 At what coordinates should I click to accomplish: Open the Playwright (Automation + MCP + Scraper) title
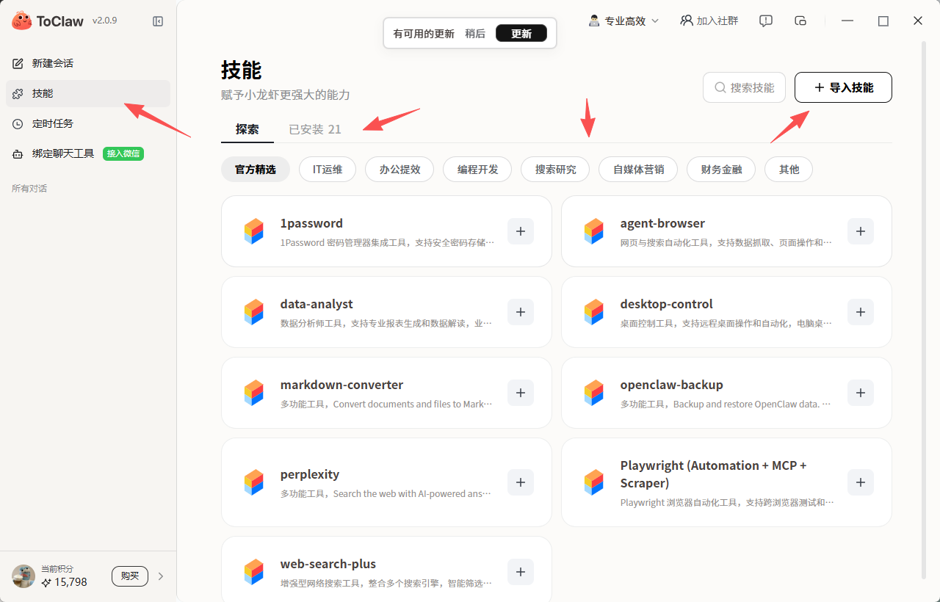coord(713,474)
